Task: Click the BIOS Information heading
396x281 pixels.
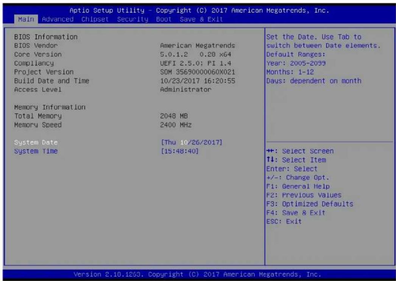Action: pyautogui.click(x=46, y=37)
